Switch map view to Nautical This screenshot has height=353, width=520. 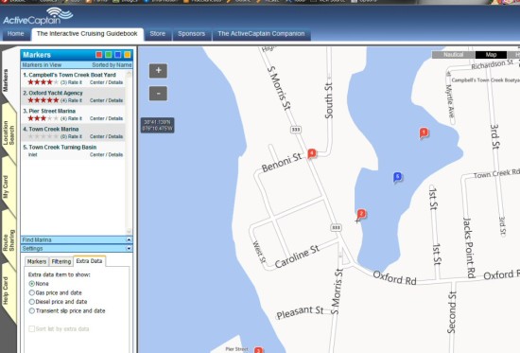click(x=453, y=55)
